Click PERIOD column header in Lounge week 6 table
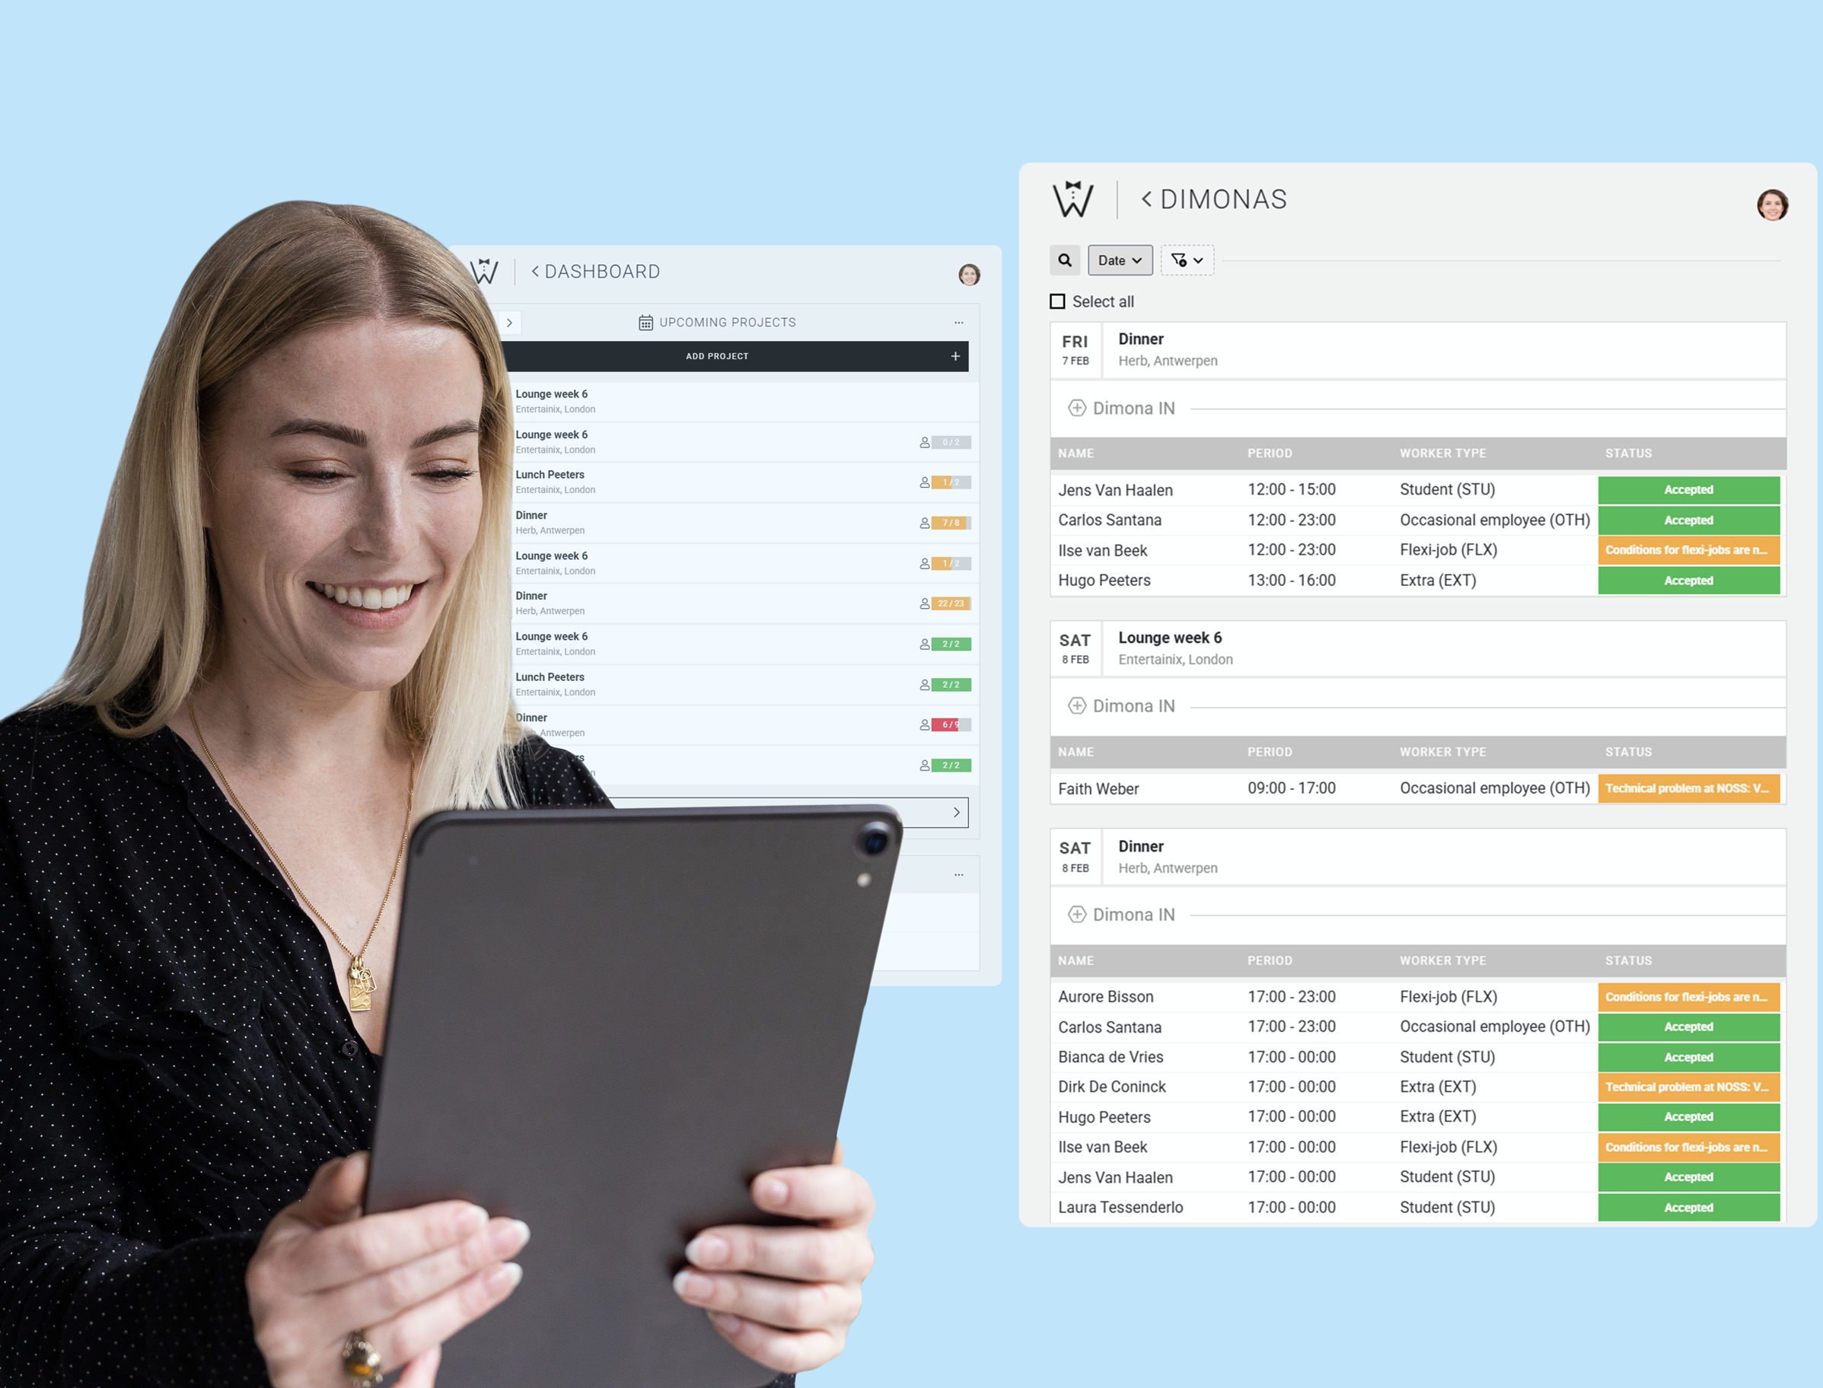 click(1270, 752)
